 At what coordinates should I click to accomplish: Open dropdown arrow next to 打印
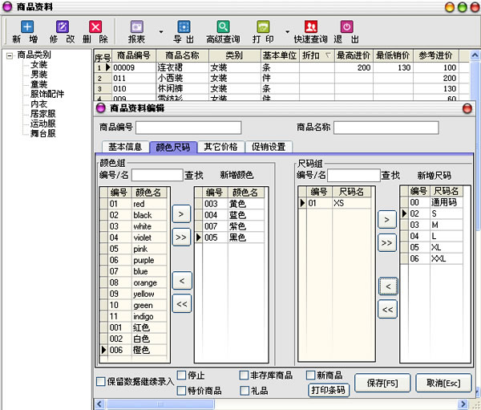tap(286, 34)
